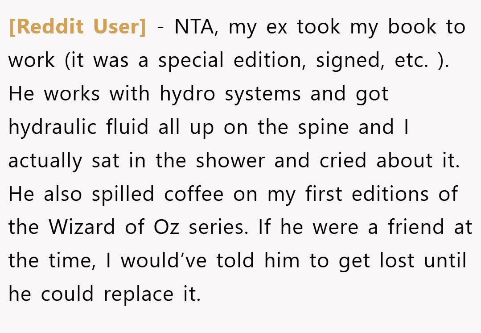Click the word "hydraulic"
The height and width of the screenshot is (333, 481).
(x=53, y=127)
